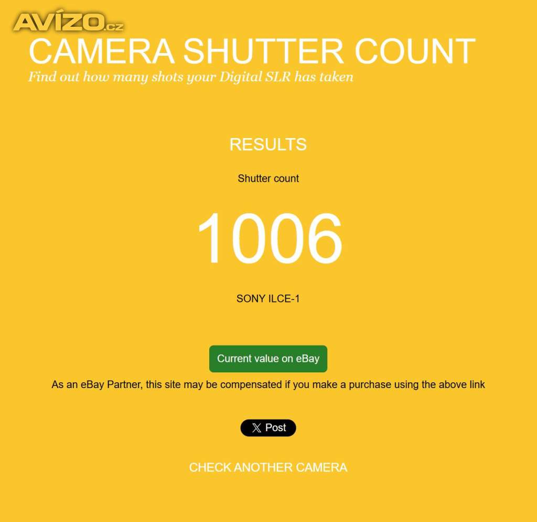Click the word CAMERA in page title
Screen dimensions: 537x522
pyautogui.click(x=102, y=51)
